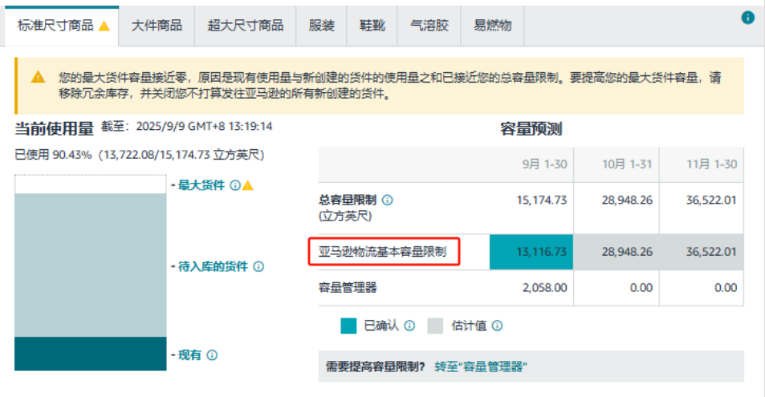Screen dimensions: 765x397
Task: Open the 易燃物 tab
Action: pos(492,26)
